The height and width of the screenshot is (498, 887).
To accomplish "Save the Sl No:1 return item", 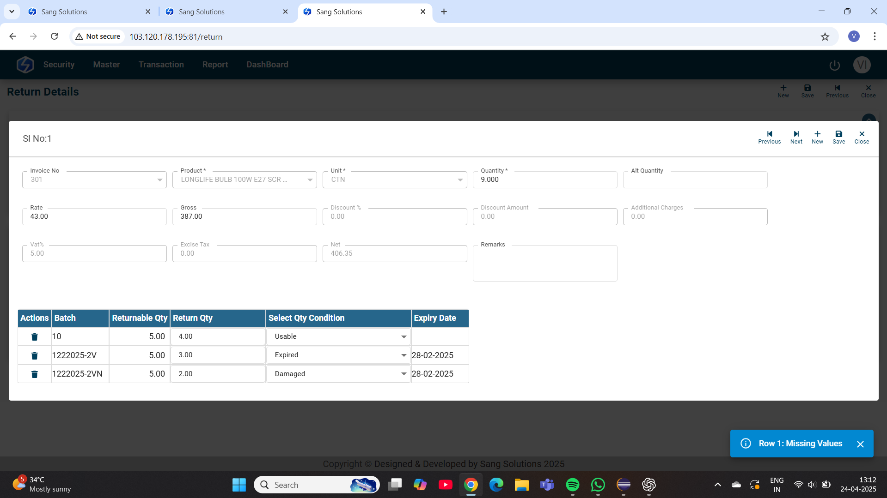I will [x=838, y=137].
